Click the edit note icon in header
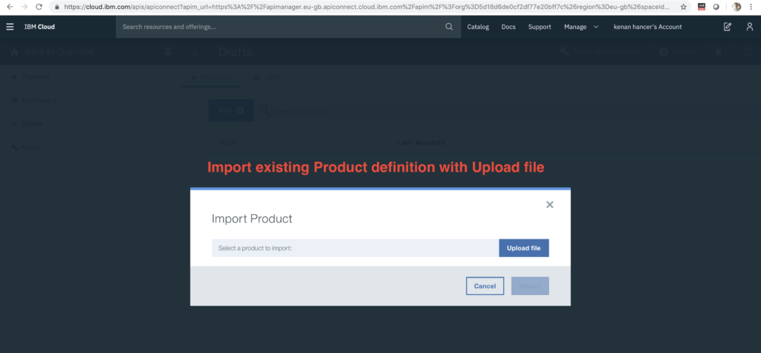The height and width of the screenshot is (353, 761). 727,27
